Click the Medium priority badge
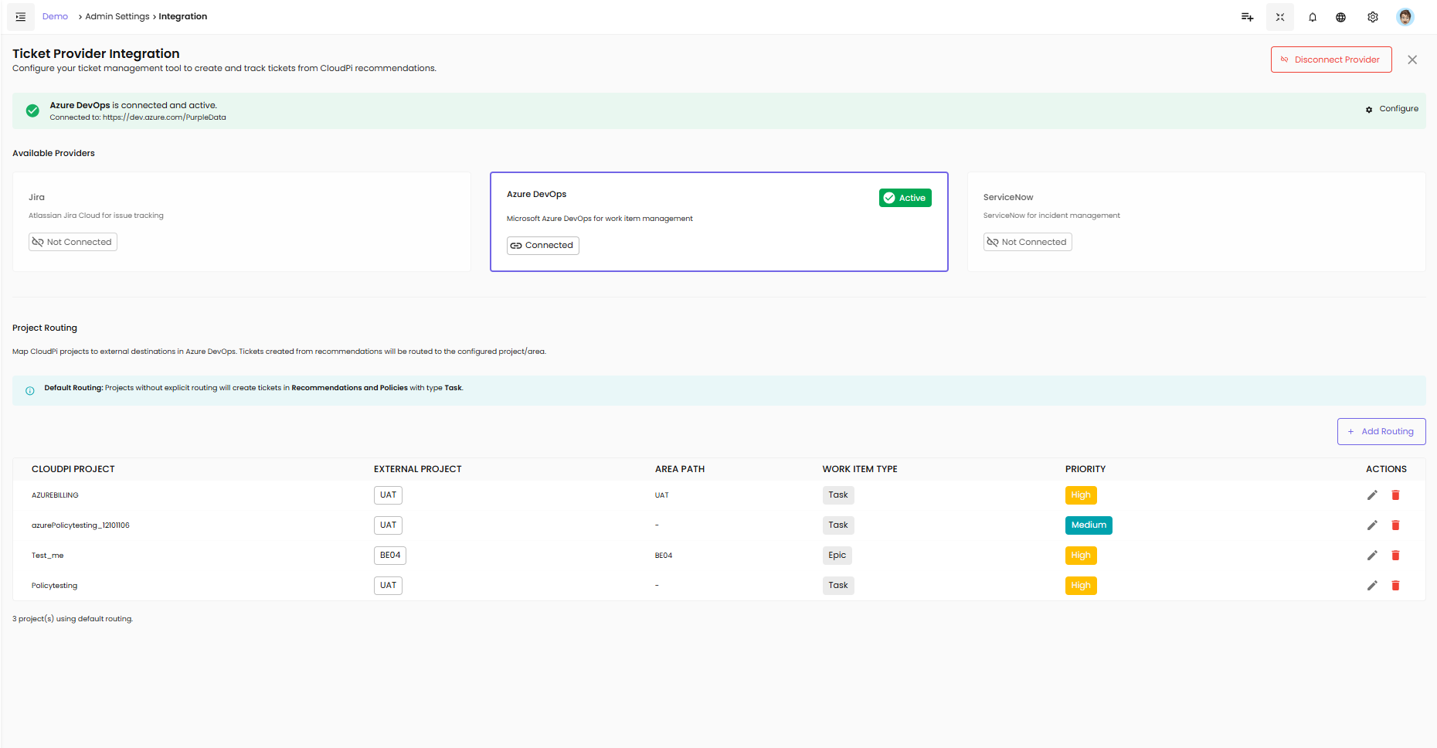The image size is (1437, 748). tap(1088, 525)
